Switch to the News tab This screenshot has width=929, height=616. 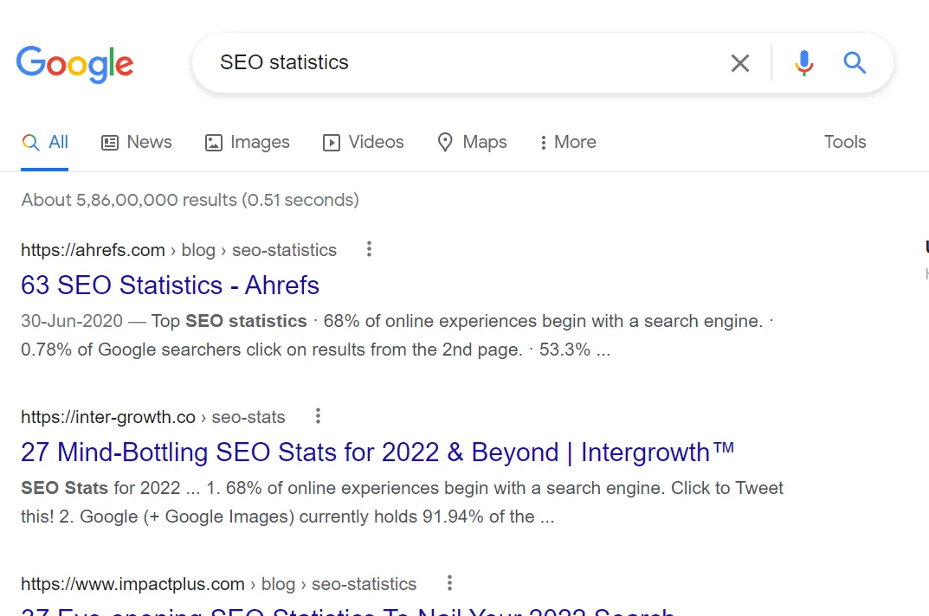click(137, 142)
